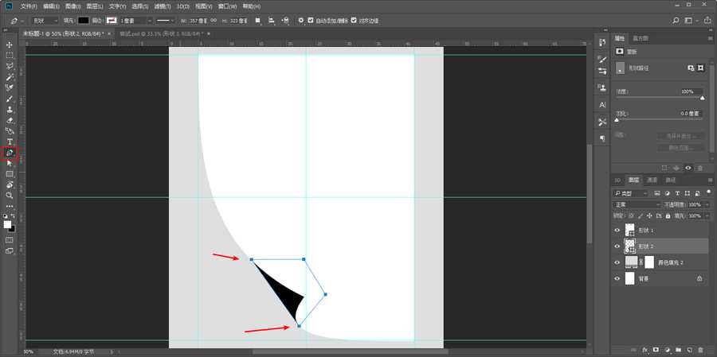Open the 文件 menu
This screenshot has width=717, height=357.
pos(29,6)
